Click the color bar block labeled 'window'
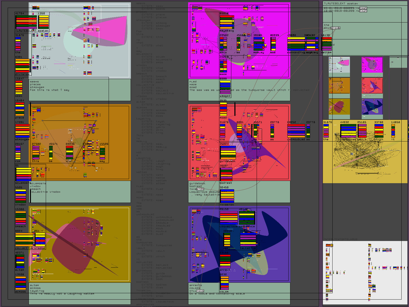This screenshot has width=409, height=307. click(x=20, y=196)
